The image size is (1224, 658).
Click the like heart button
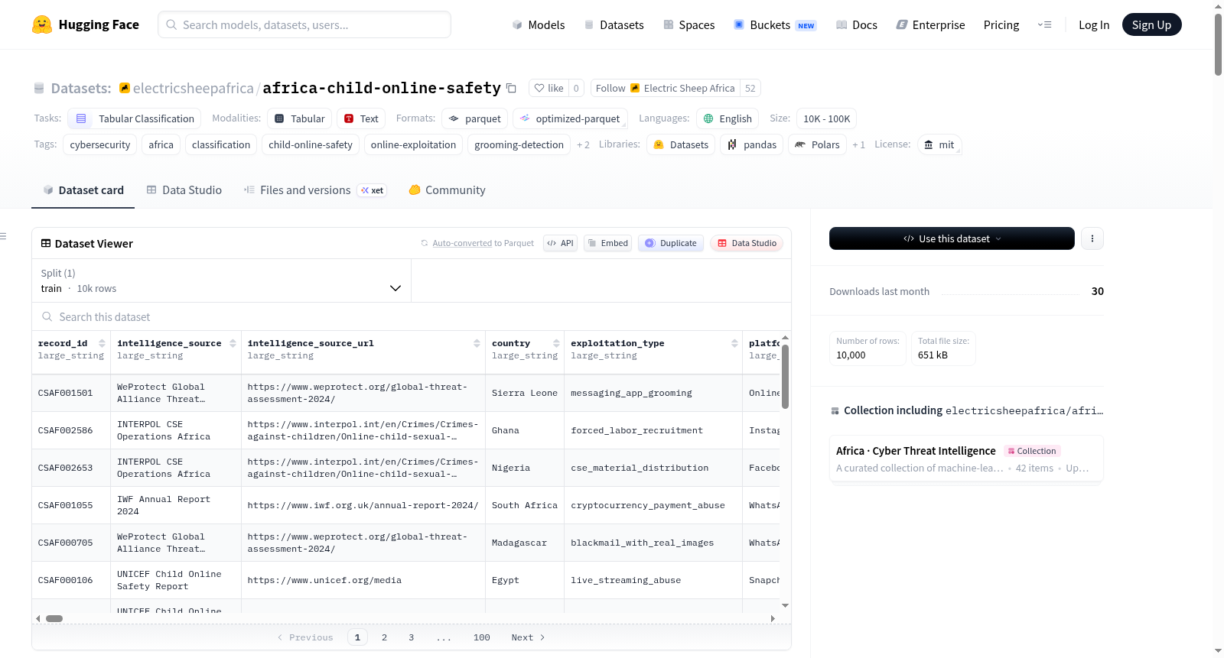(549, 88)
